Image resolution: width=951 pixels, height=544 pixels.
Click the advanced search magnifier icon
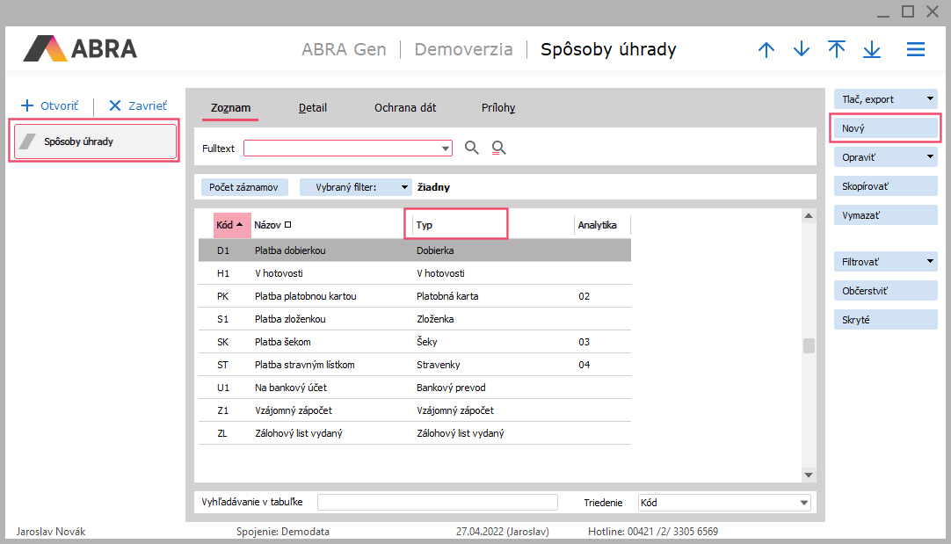coord(498,148)
